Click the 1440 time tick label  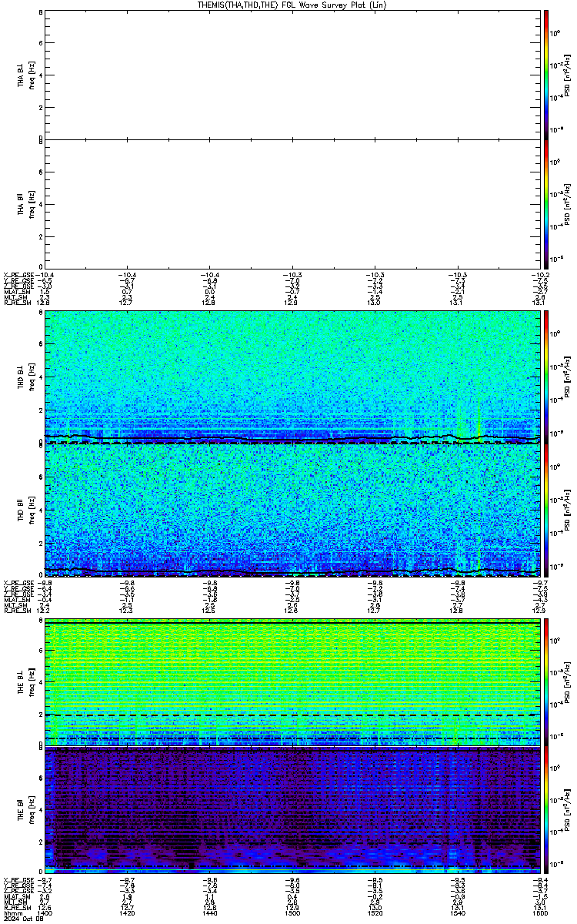210,912
